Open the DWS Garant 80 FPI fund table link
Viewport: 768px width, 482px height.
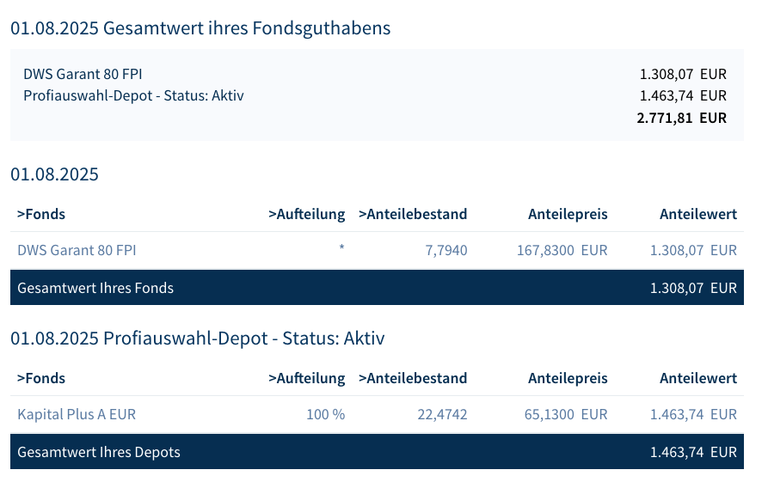[x=77, y=250]
